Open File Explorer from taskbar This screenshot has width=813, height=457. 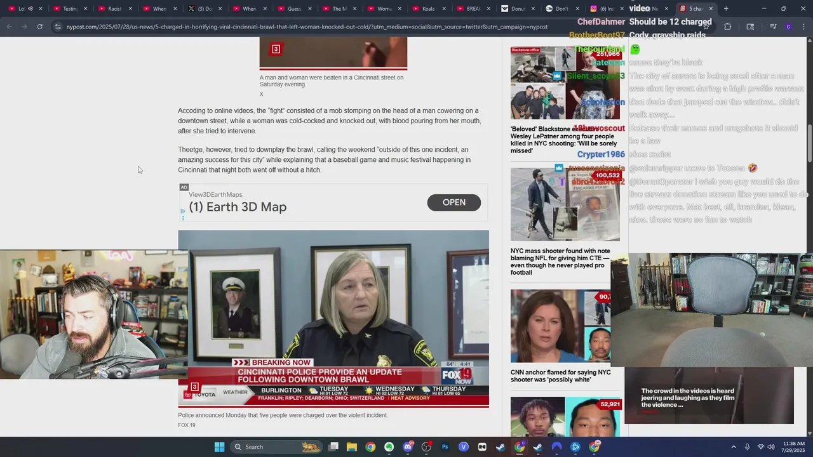pos(352,447)
